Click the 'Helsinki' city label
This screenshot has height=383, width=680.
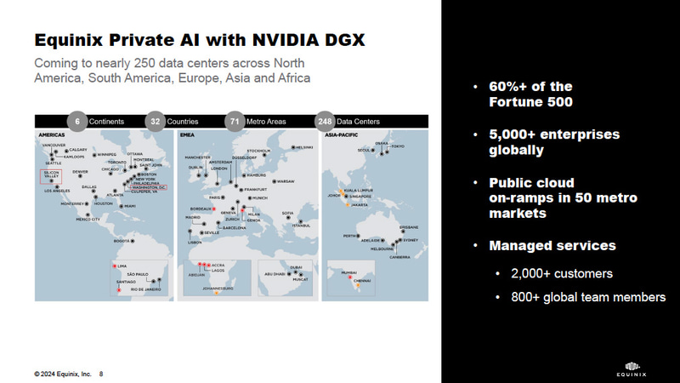coord(304,147)
